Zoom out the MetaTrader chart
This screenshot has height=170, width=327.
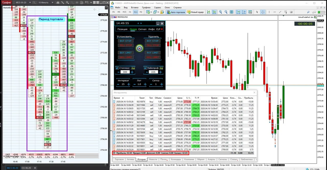pyautogui.click(x=226, y=12)
